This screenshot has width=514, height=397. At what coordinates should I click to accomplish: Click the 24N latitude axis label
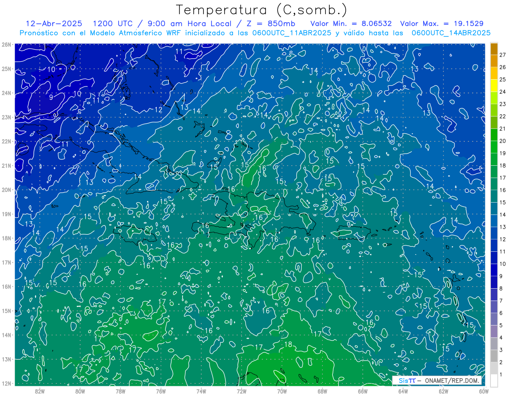pyautogui.click(x=6, y=93)
